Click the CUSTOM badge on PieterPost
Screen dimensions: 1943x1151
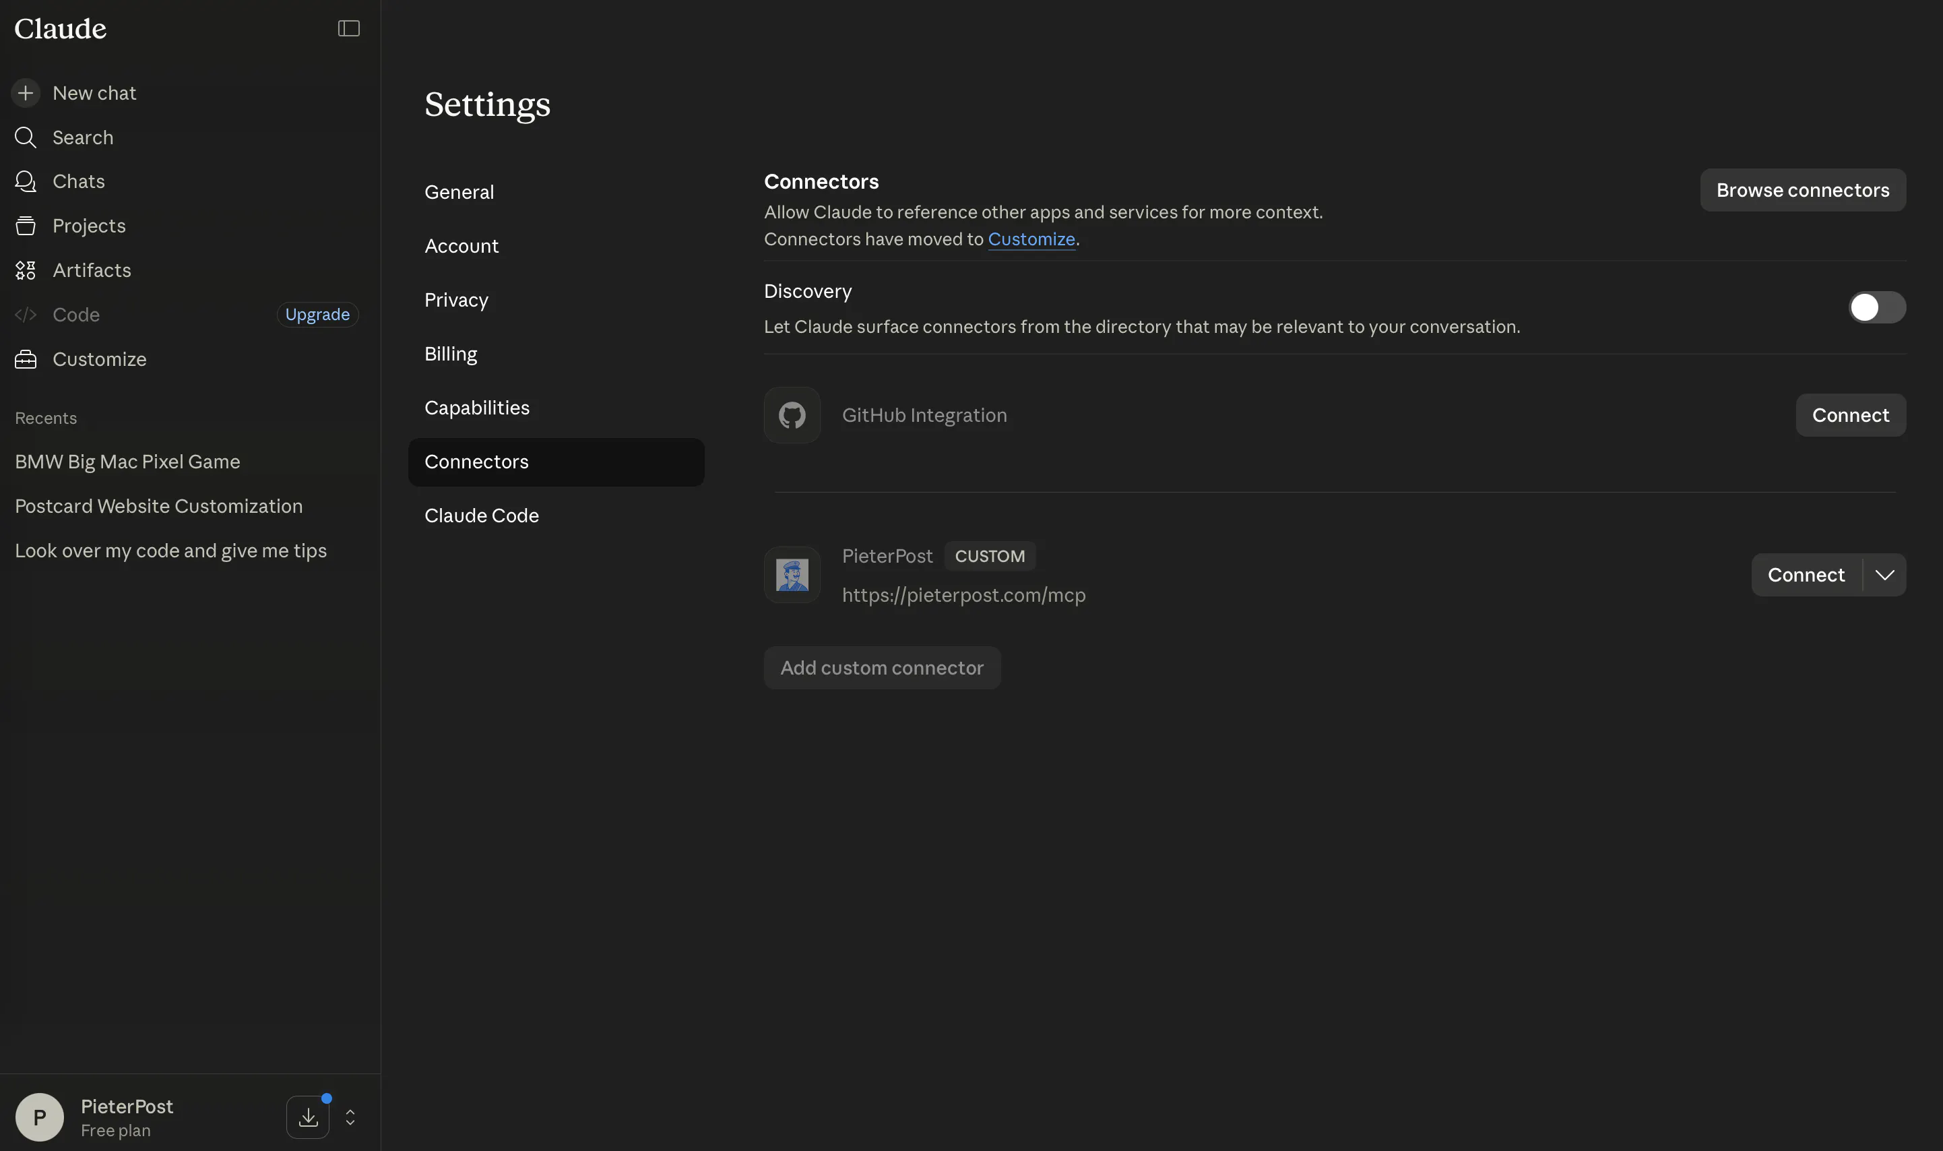989,556
